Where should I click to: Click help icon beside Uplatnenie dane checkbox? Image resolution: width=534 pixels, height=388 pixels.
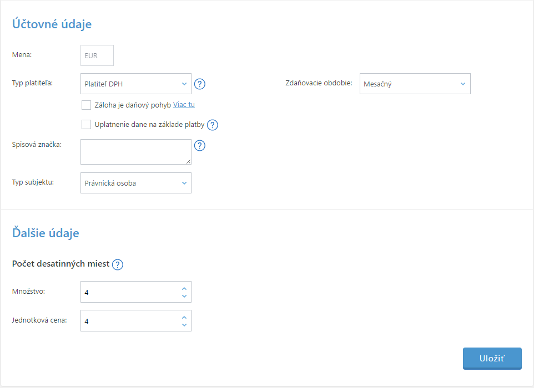coord(212,125)
